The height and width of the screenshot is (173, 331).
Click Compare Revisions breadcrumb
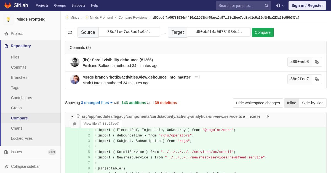133,18
